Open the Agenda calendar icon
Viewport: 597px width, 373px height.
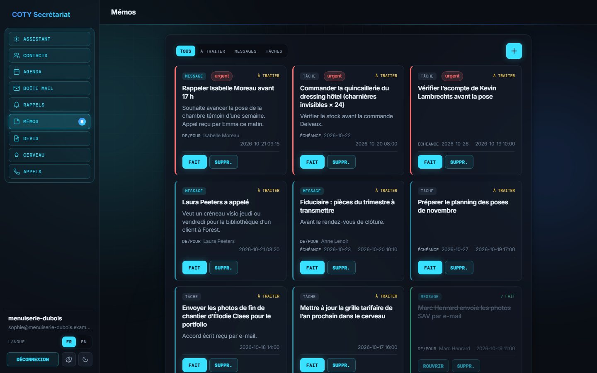point(17,72)
